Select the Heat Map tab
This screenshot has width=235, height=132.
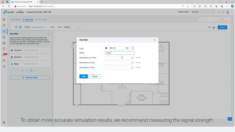28,19
